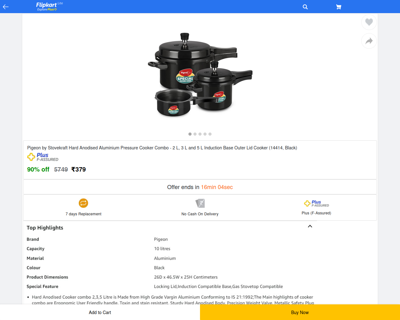Select the first image carousel dot

click(190, 134)
